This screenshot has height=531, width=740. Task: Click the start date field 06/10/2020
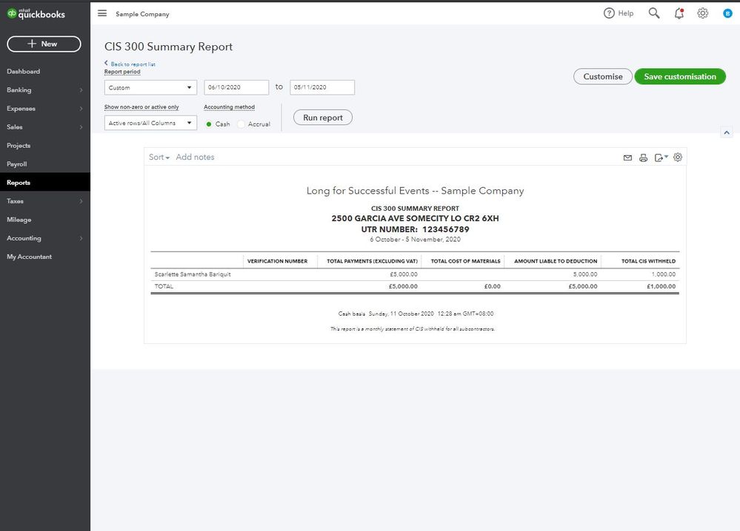(236, 87)
